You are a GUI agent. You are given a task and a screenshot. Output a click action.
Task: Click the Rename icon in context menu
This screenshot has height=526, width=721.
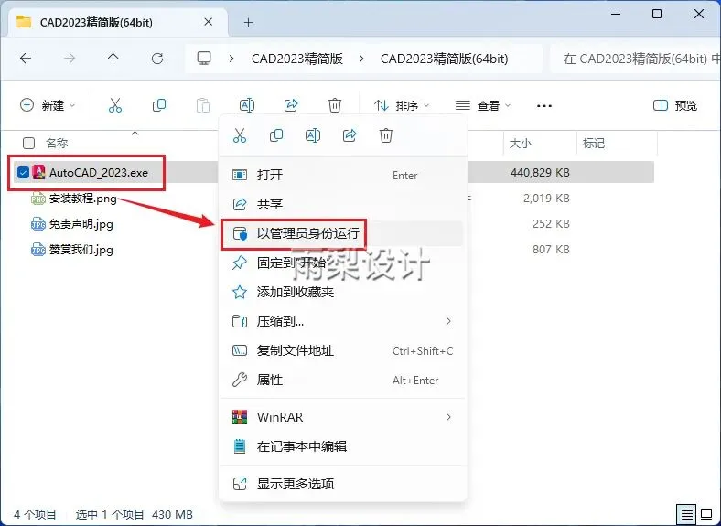pos(313,135)
